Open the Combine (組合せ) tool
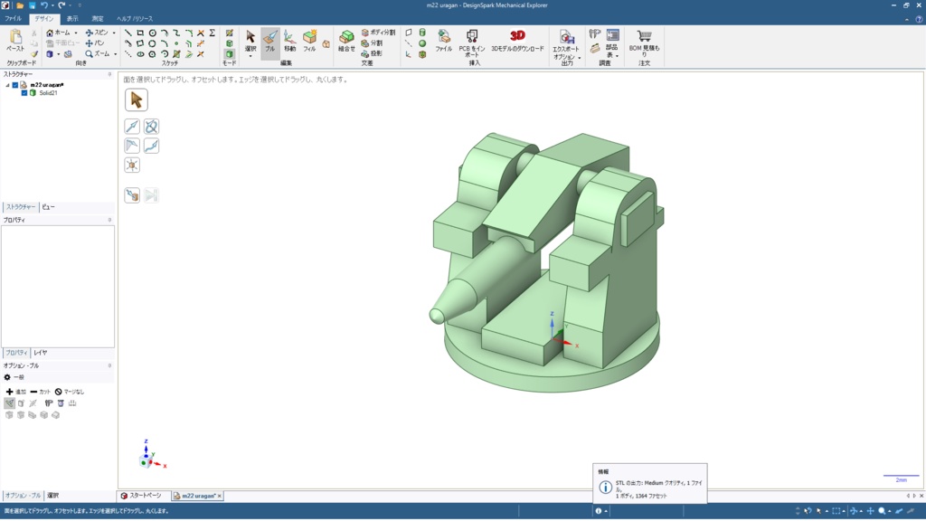The height and width of the screenshot is (521, 926). click(346, 42)
